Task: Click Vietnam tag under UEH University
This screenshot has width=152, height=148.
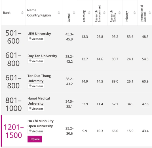Action: [x=36, y=39]
